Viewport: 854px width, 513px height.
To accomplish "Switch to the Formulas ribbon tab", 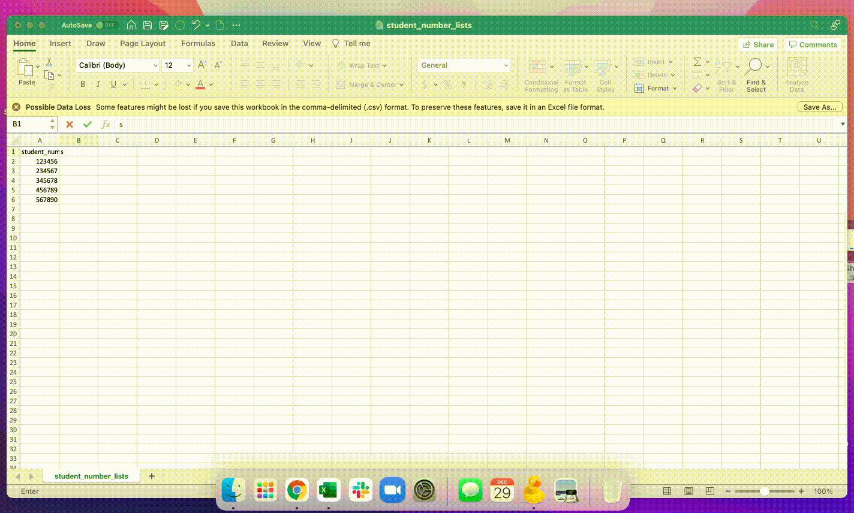I will coord(198,43).
